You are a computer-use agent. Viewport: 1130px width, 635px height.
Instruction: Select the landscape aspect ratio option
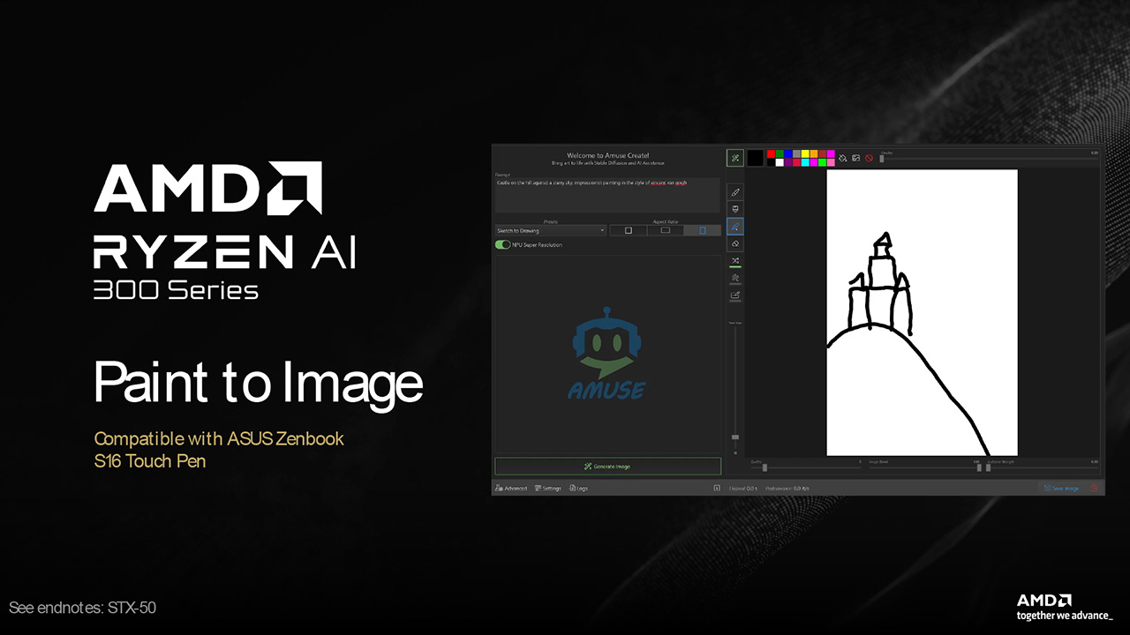coord(666,230)
